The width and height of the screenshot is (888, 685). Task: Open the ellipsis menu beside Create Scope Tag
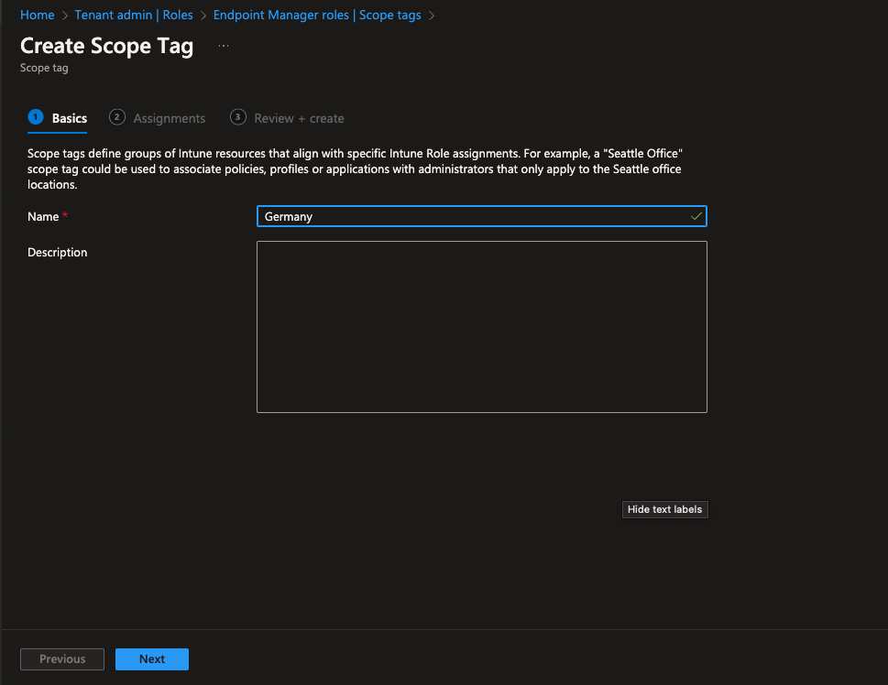pyautogui.click(x=223, y=44)
